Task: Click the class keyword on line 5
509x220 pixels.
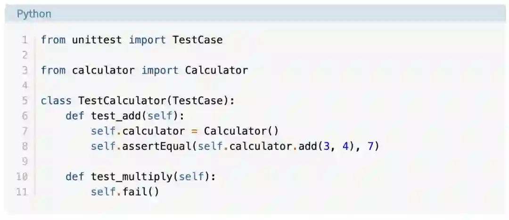Action: tap(56, 101)
